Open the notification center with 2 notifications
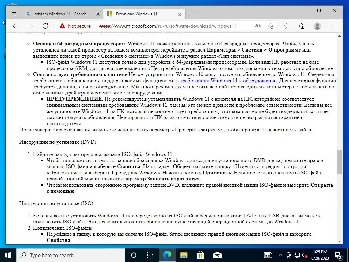The image size is (349, 262). [338, 255]
